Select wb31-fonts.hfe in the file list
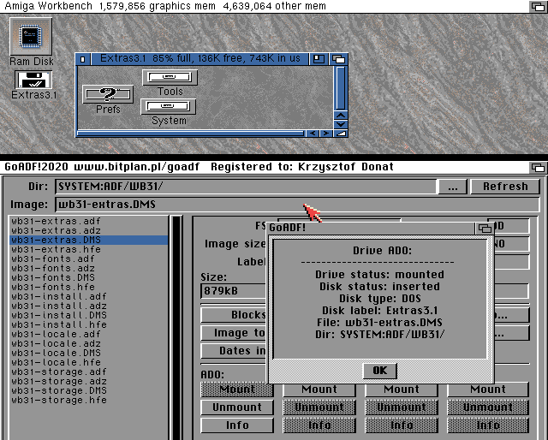Screen dimensions: 548x440 (x=89, y=288)
